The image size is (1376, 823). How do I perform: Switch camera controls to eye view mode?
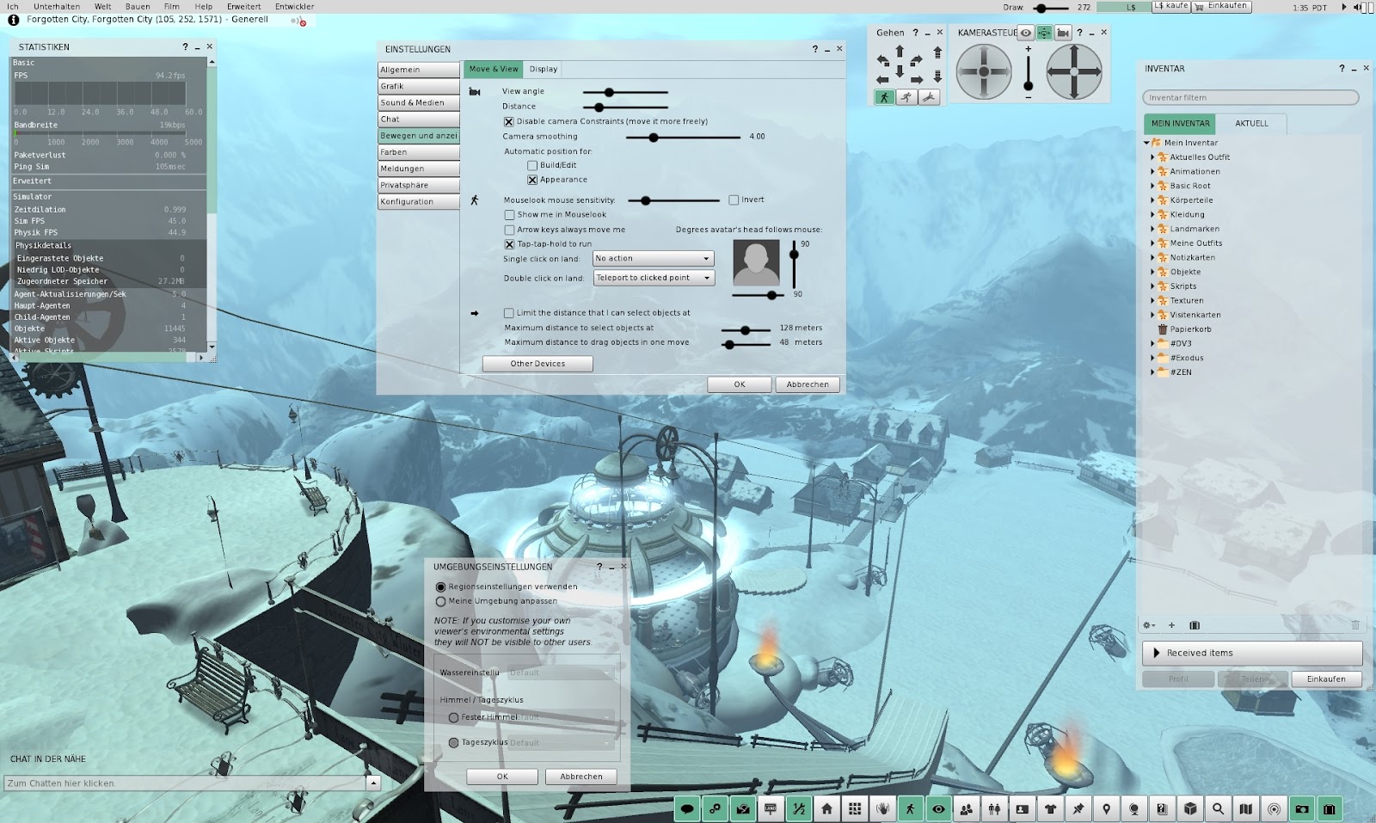1026,33
